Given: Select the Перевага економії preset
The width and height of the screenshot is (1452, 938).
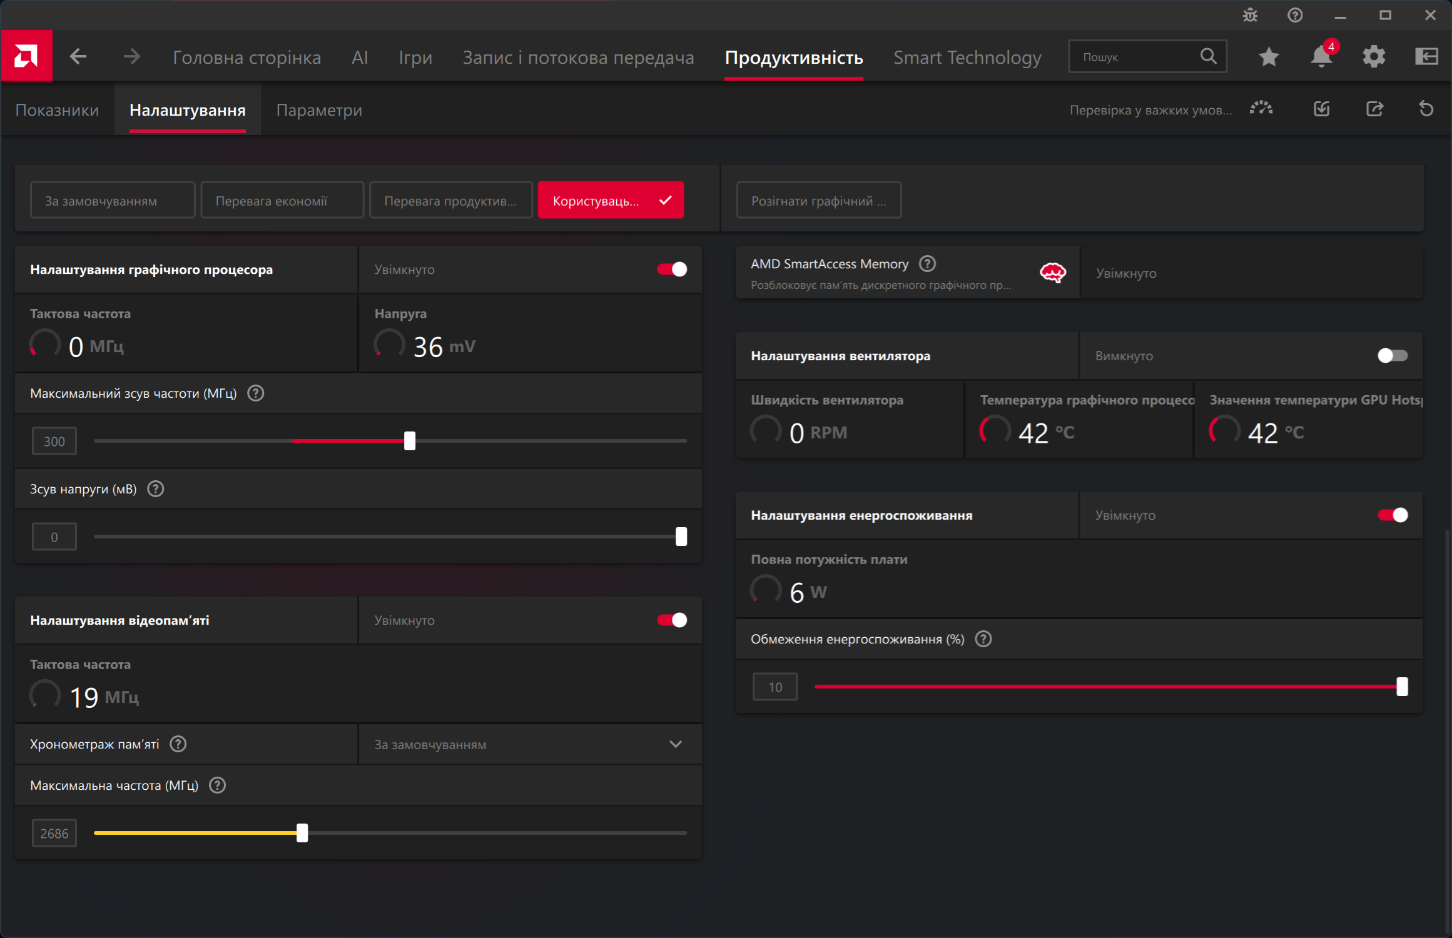Looking at the screenshot, I should [x=282, y=201].
